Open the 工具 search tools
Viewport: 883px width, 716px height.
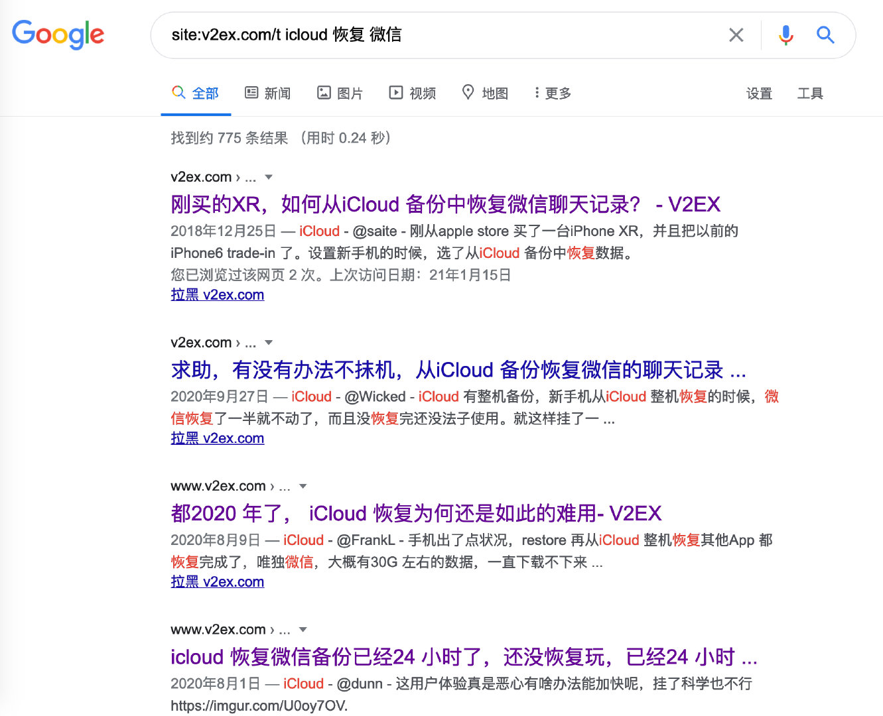coord(810,93)
